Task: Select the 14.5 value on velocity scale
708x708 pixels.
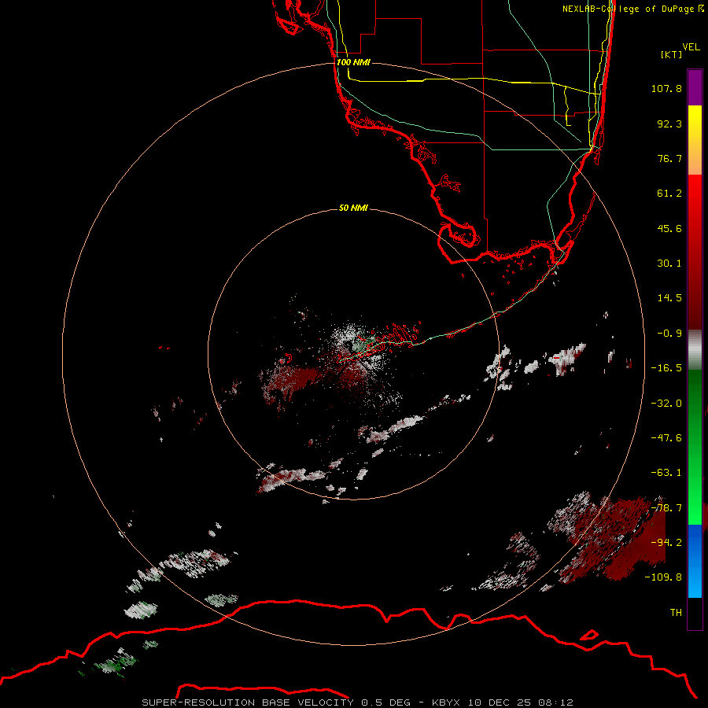Action: (x=669, y=298)
